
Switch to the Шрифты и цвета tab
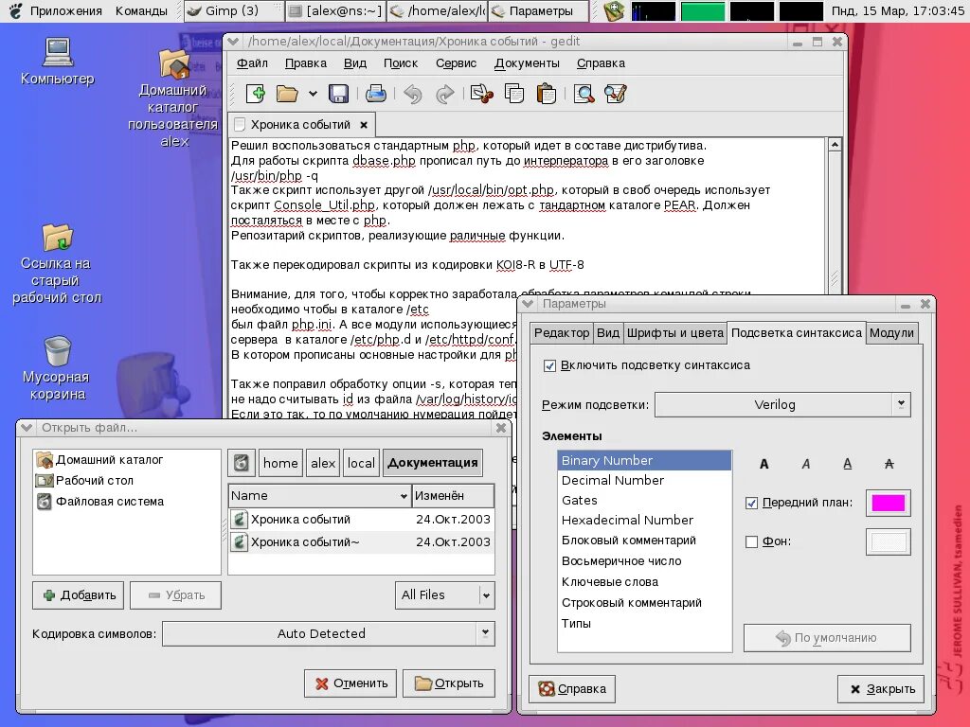[x=674, y=332]
